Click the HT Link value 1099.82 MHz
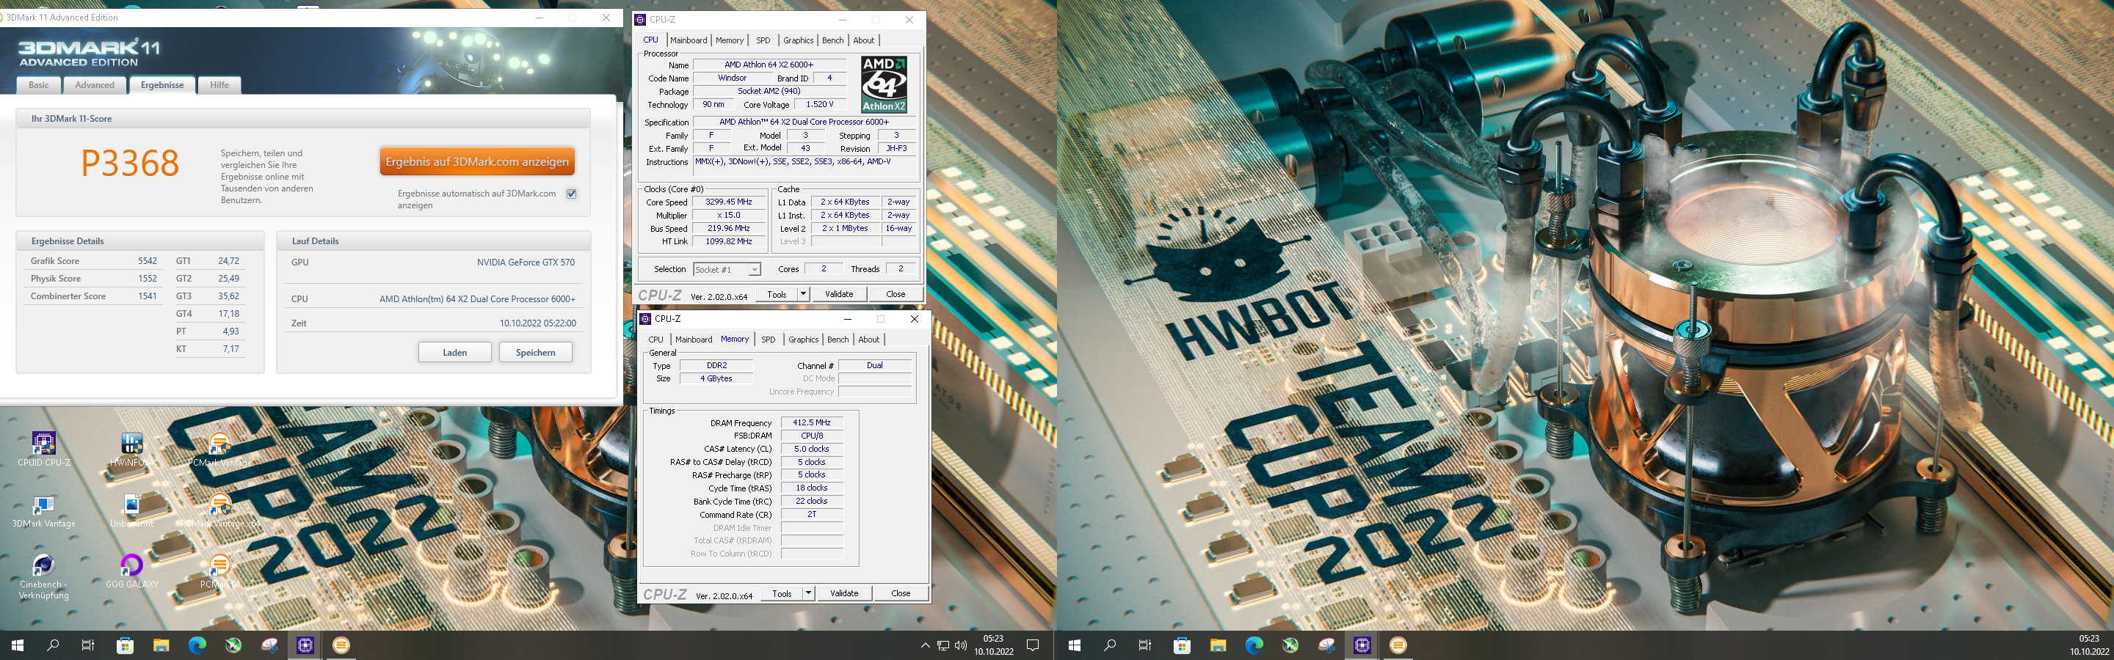Screen dimensions: 2114x660 (x=728, y=242)
